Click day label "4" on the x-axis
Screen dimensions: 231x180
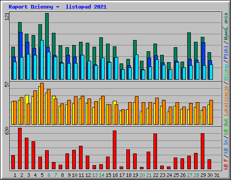(x=35, y=175)
